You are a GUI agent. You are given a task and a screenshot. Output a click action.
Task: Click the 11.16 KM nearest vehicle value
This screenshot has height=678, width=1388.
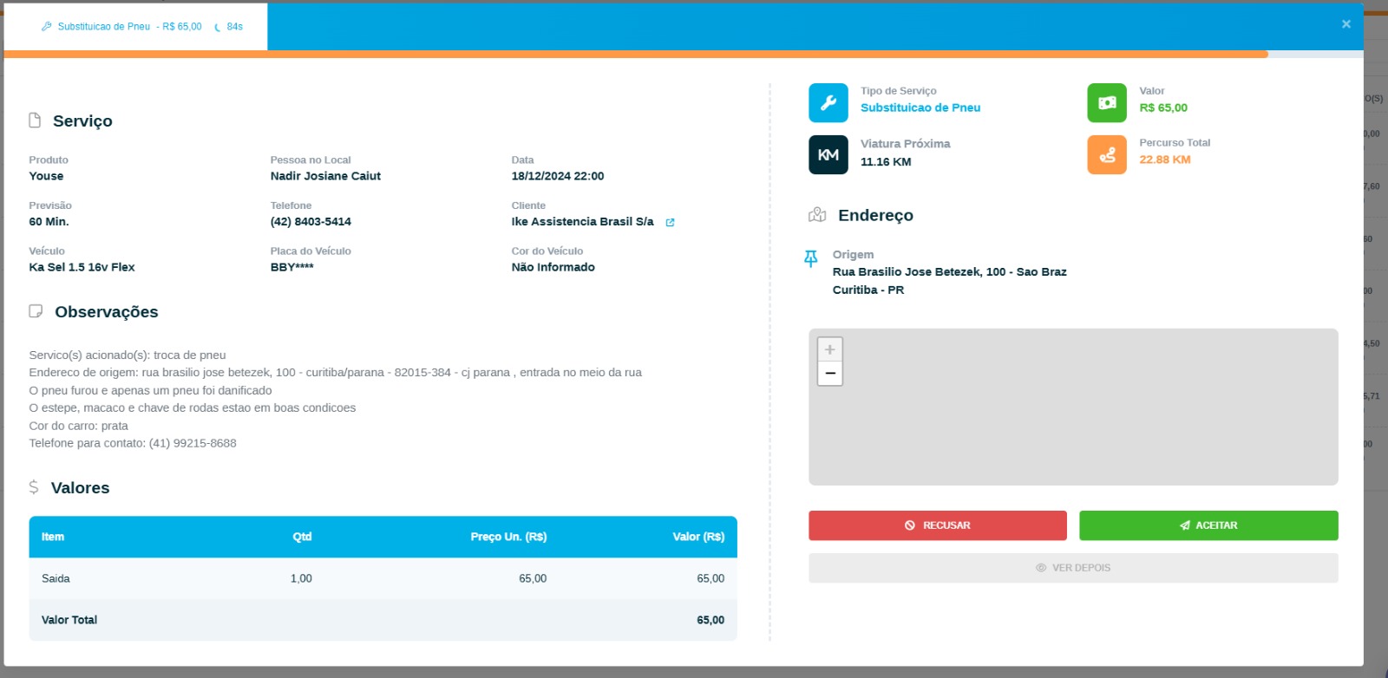click(x=886, y=162)
